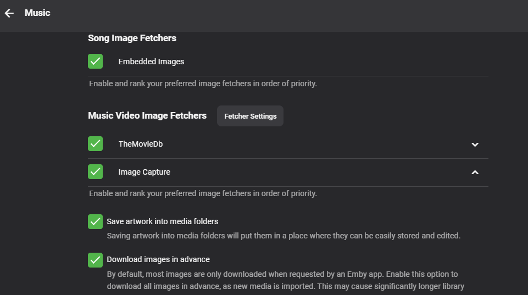This screenshot has height=295, width=528.
Task: Click hint text under Embedded Images
Action: point(203,84)
